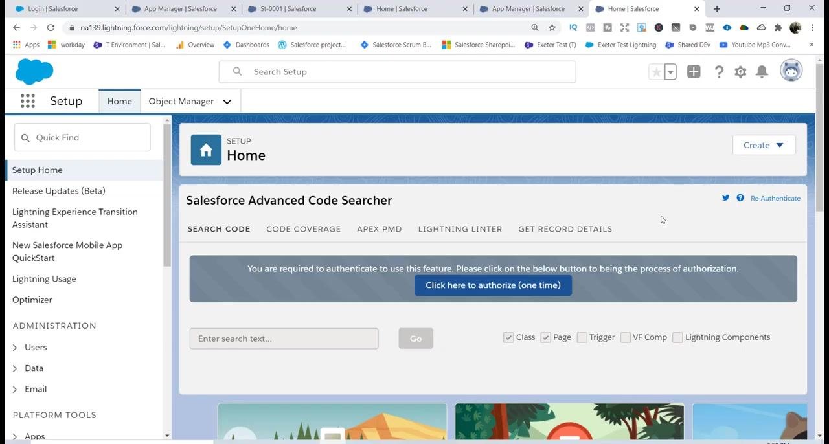
Task: Click the Favorites star icon
Action: pos(656,72)
